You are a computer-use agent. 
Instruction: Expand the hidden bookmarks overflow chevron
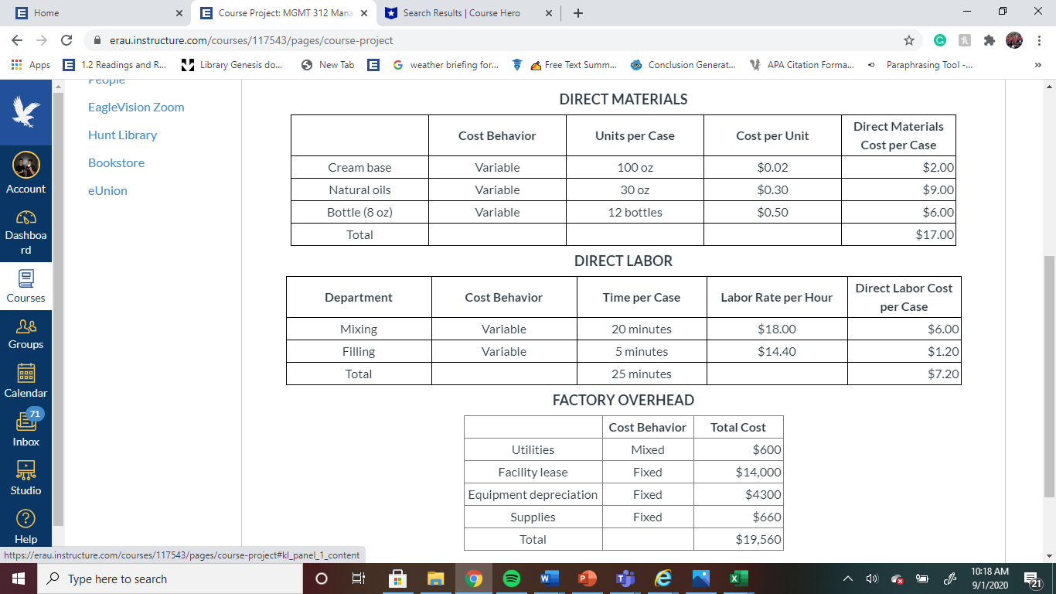pos(1039,65)
